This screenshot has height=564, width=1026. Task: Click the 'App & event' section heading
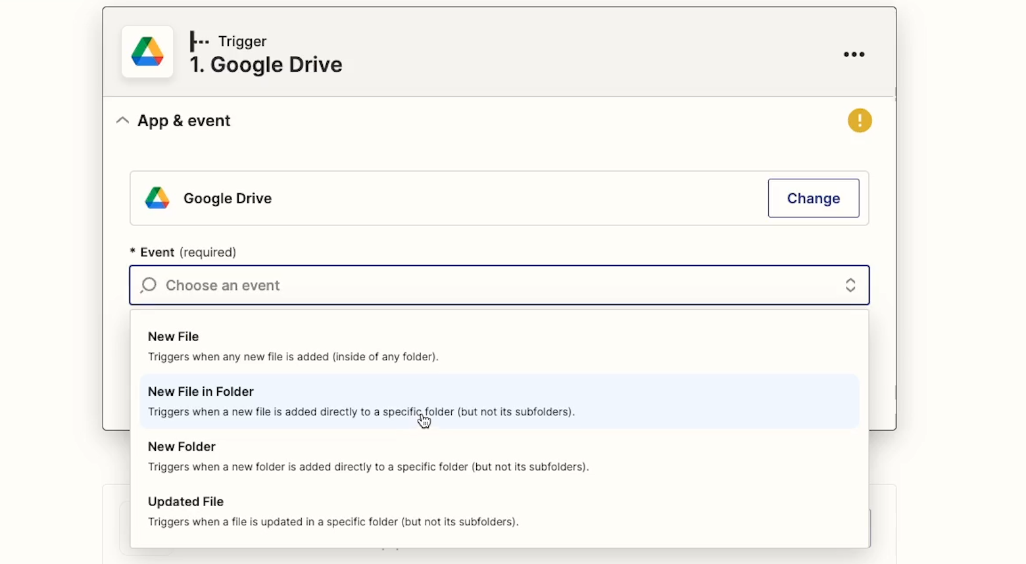pos(183,121)
